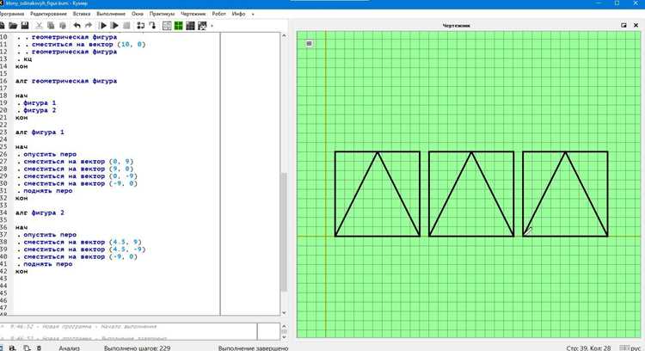Copy selection using the copy icon
645x351 pixels.
(x=51, y=26)
